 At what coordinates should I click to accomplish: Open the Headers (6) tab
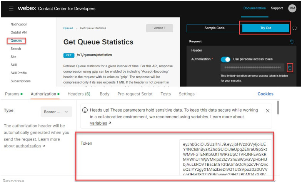click(79, 94)
